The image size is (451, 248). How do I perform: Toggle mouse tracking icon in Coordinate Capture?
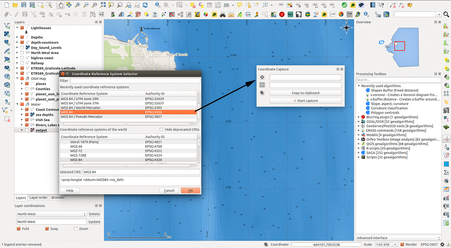click(262, 93)
